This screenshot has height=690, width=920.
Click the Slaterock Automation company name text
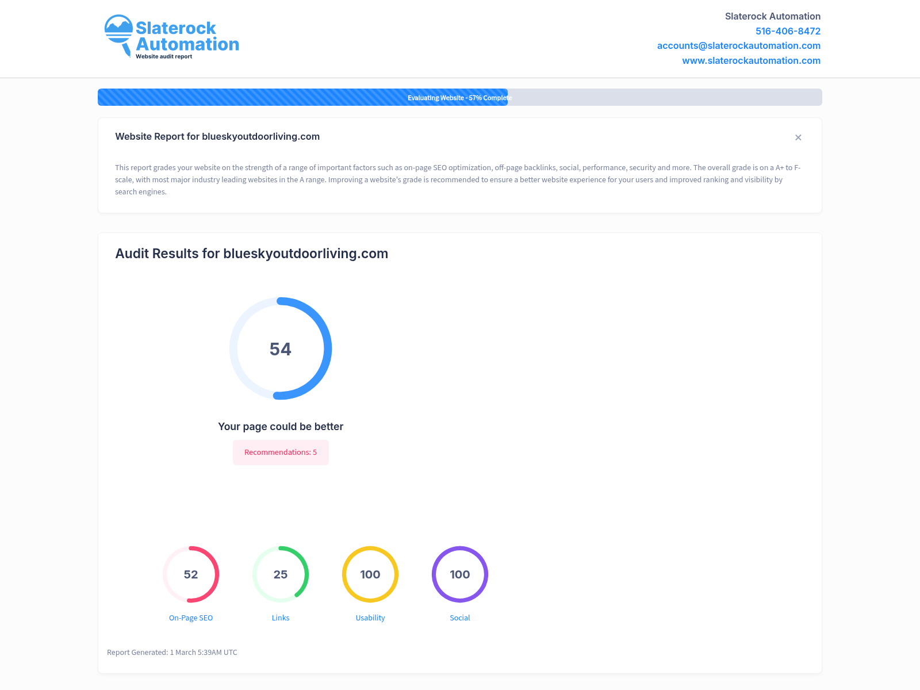pos(772,16)
